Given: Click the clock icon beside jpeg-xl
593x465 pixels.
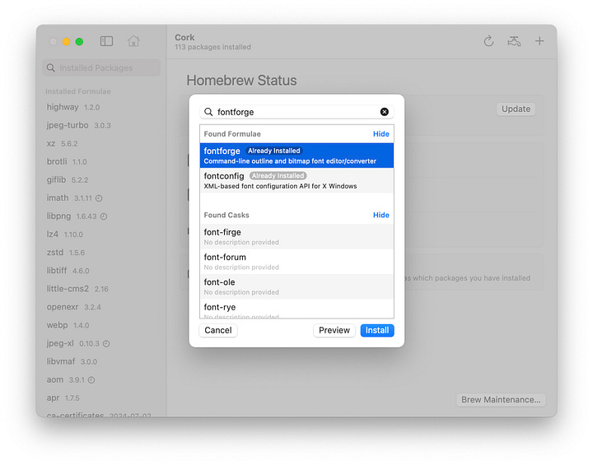Looking at the screenshot, I should (106, 343).
